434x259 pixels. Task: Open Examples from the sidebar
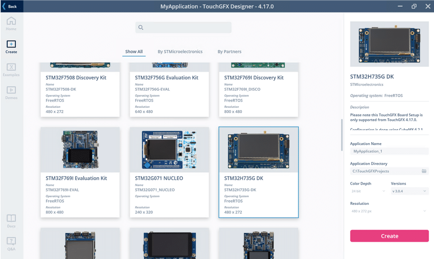click(11, 69)
